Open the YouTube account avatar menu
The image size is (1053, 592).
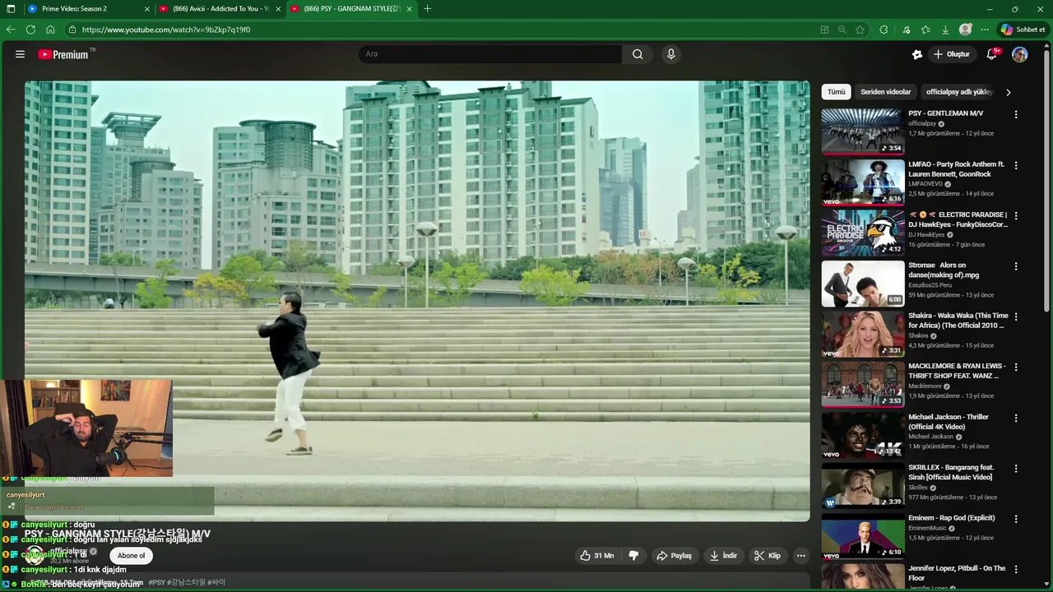tap(1020, 54)
